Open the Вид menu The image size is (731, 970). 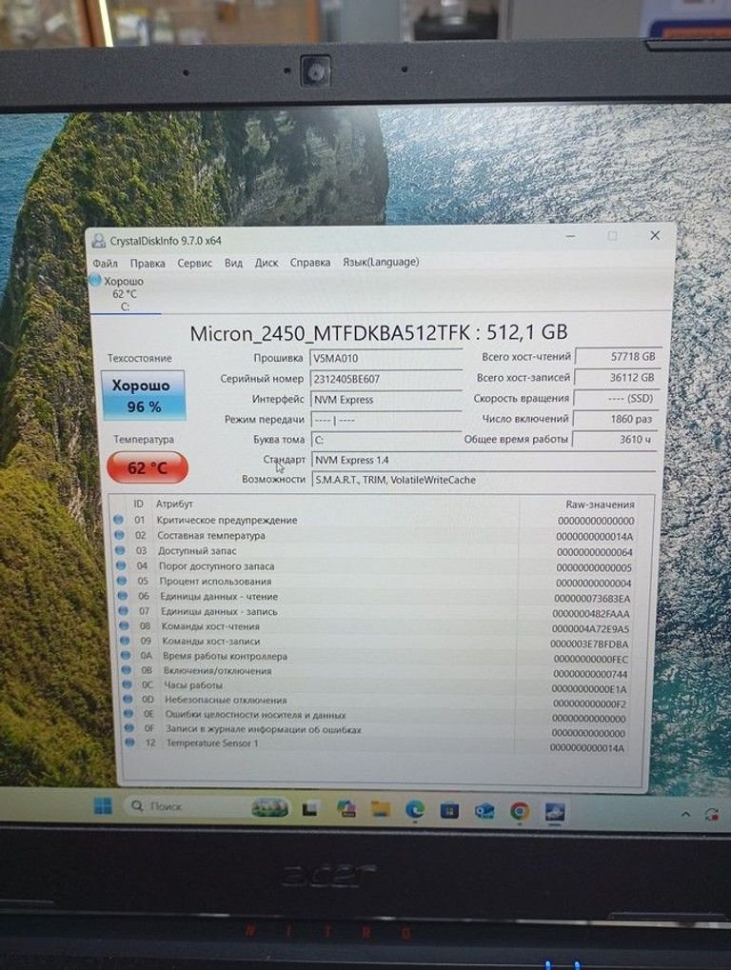(x=233, y=263)
